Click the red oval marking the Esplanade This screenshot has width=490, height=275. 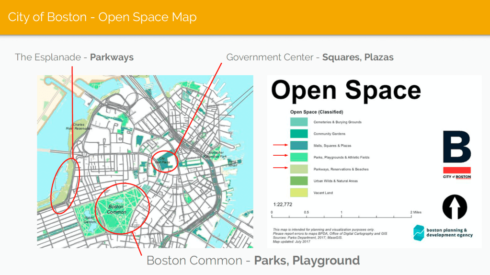(64, 186)
